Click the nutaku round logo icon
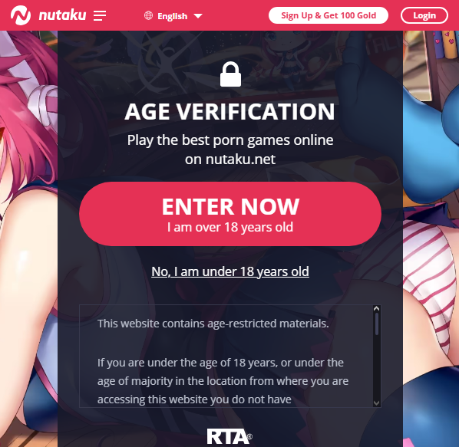Screen dimensions: 459x447 pyautogui.click(x=21, y=15)
